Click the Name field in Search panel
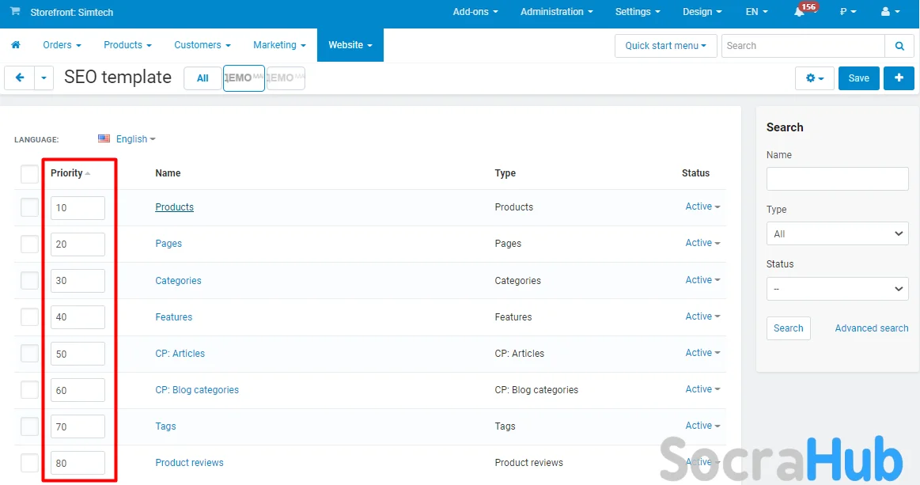The width and height of the screenshot is (920, 485). [837, 179]
